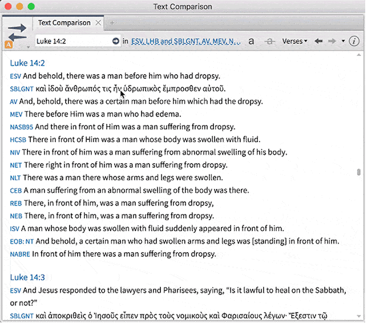Click the back navigation arrow
This screenshot has width=377, height=333.
coord(319,41)
